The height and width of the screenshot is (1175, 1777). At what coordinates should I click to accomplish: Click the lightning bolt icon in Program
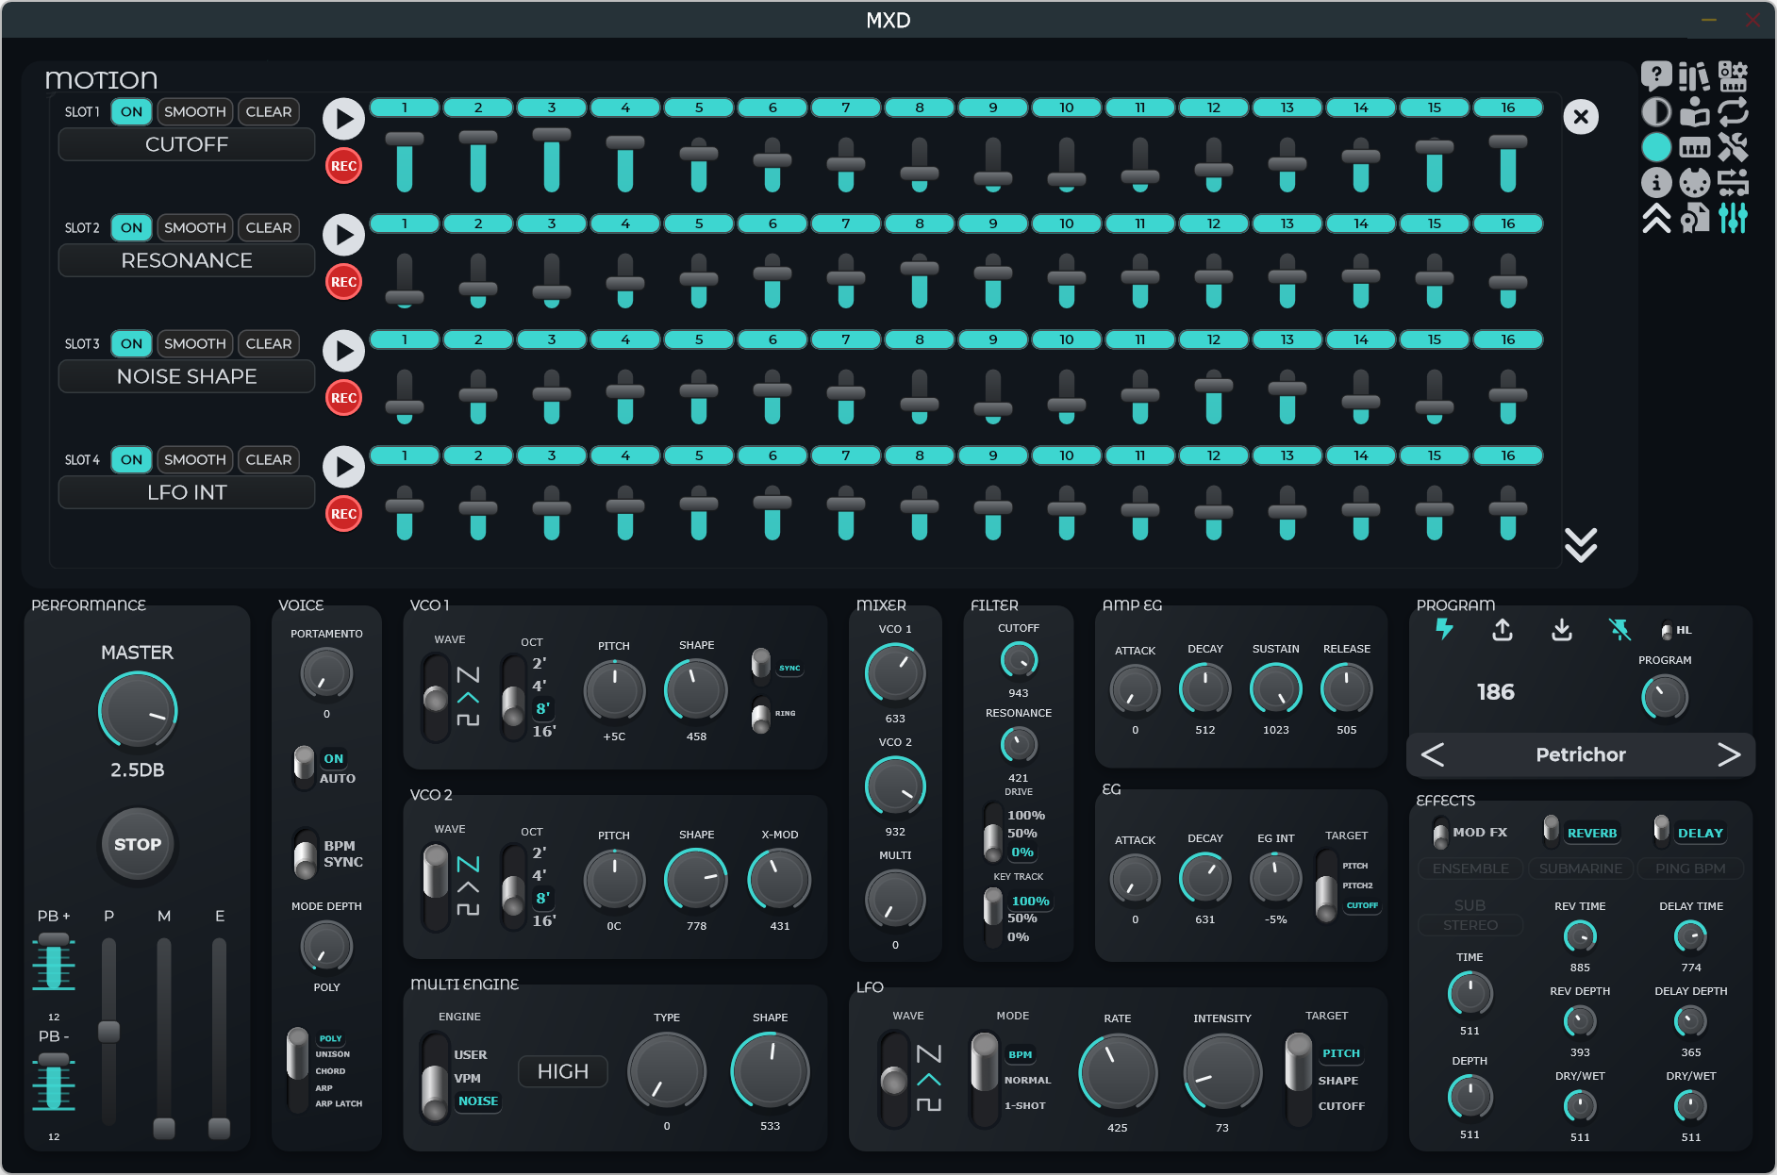(1444, 629)
